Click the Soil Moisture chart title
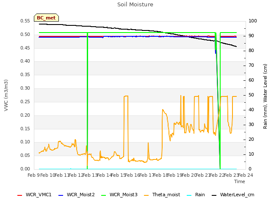This screenshot has width=271, height=203. [x=135, y=5]
